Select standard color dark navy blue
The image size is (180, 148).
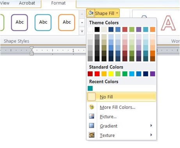146,74
